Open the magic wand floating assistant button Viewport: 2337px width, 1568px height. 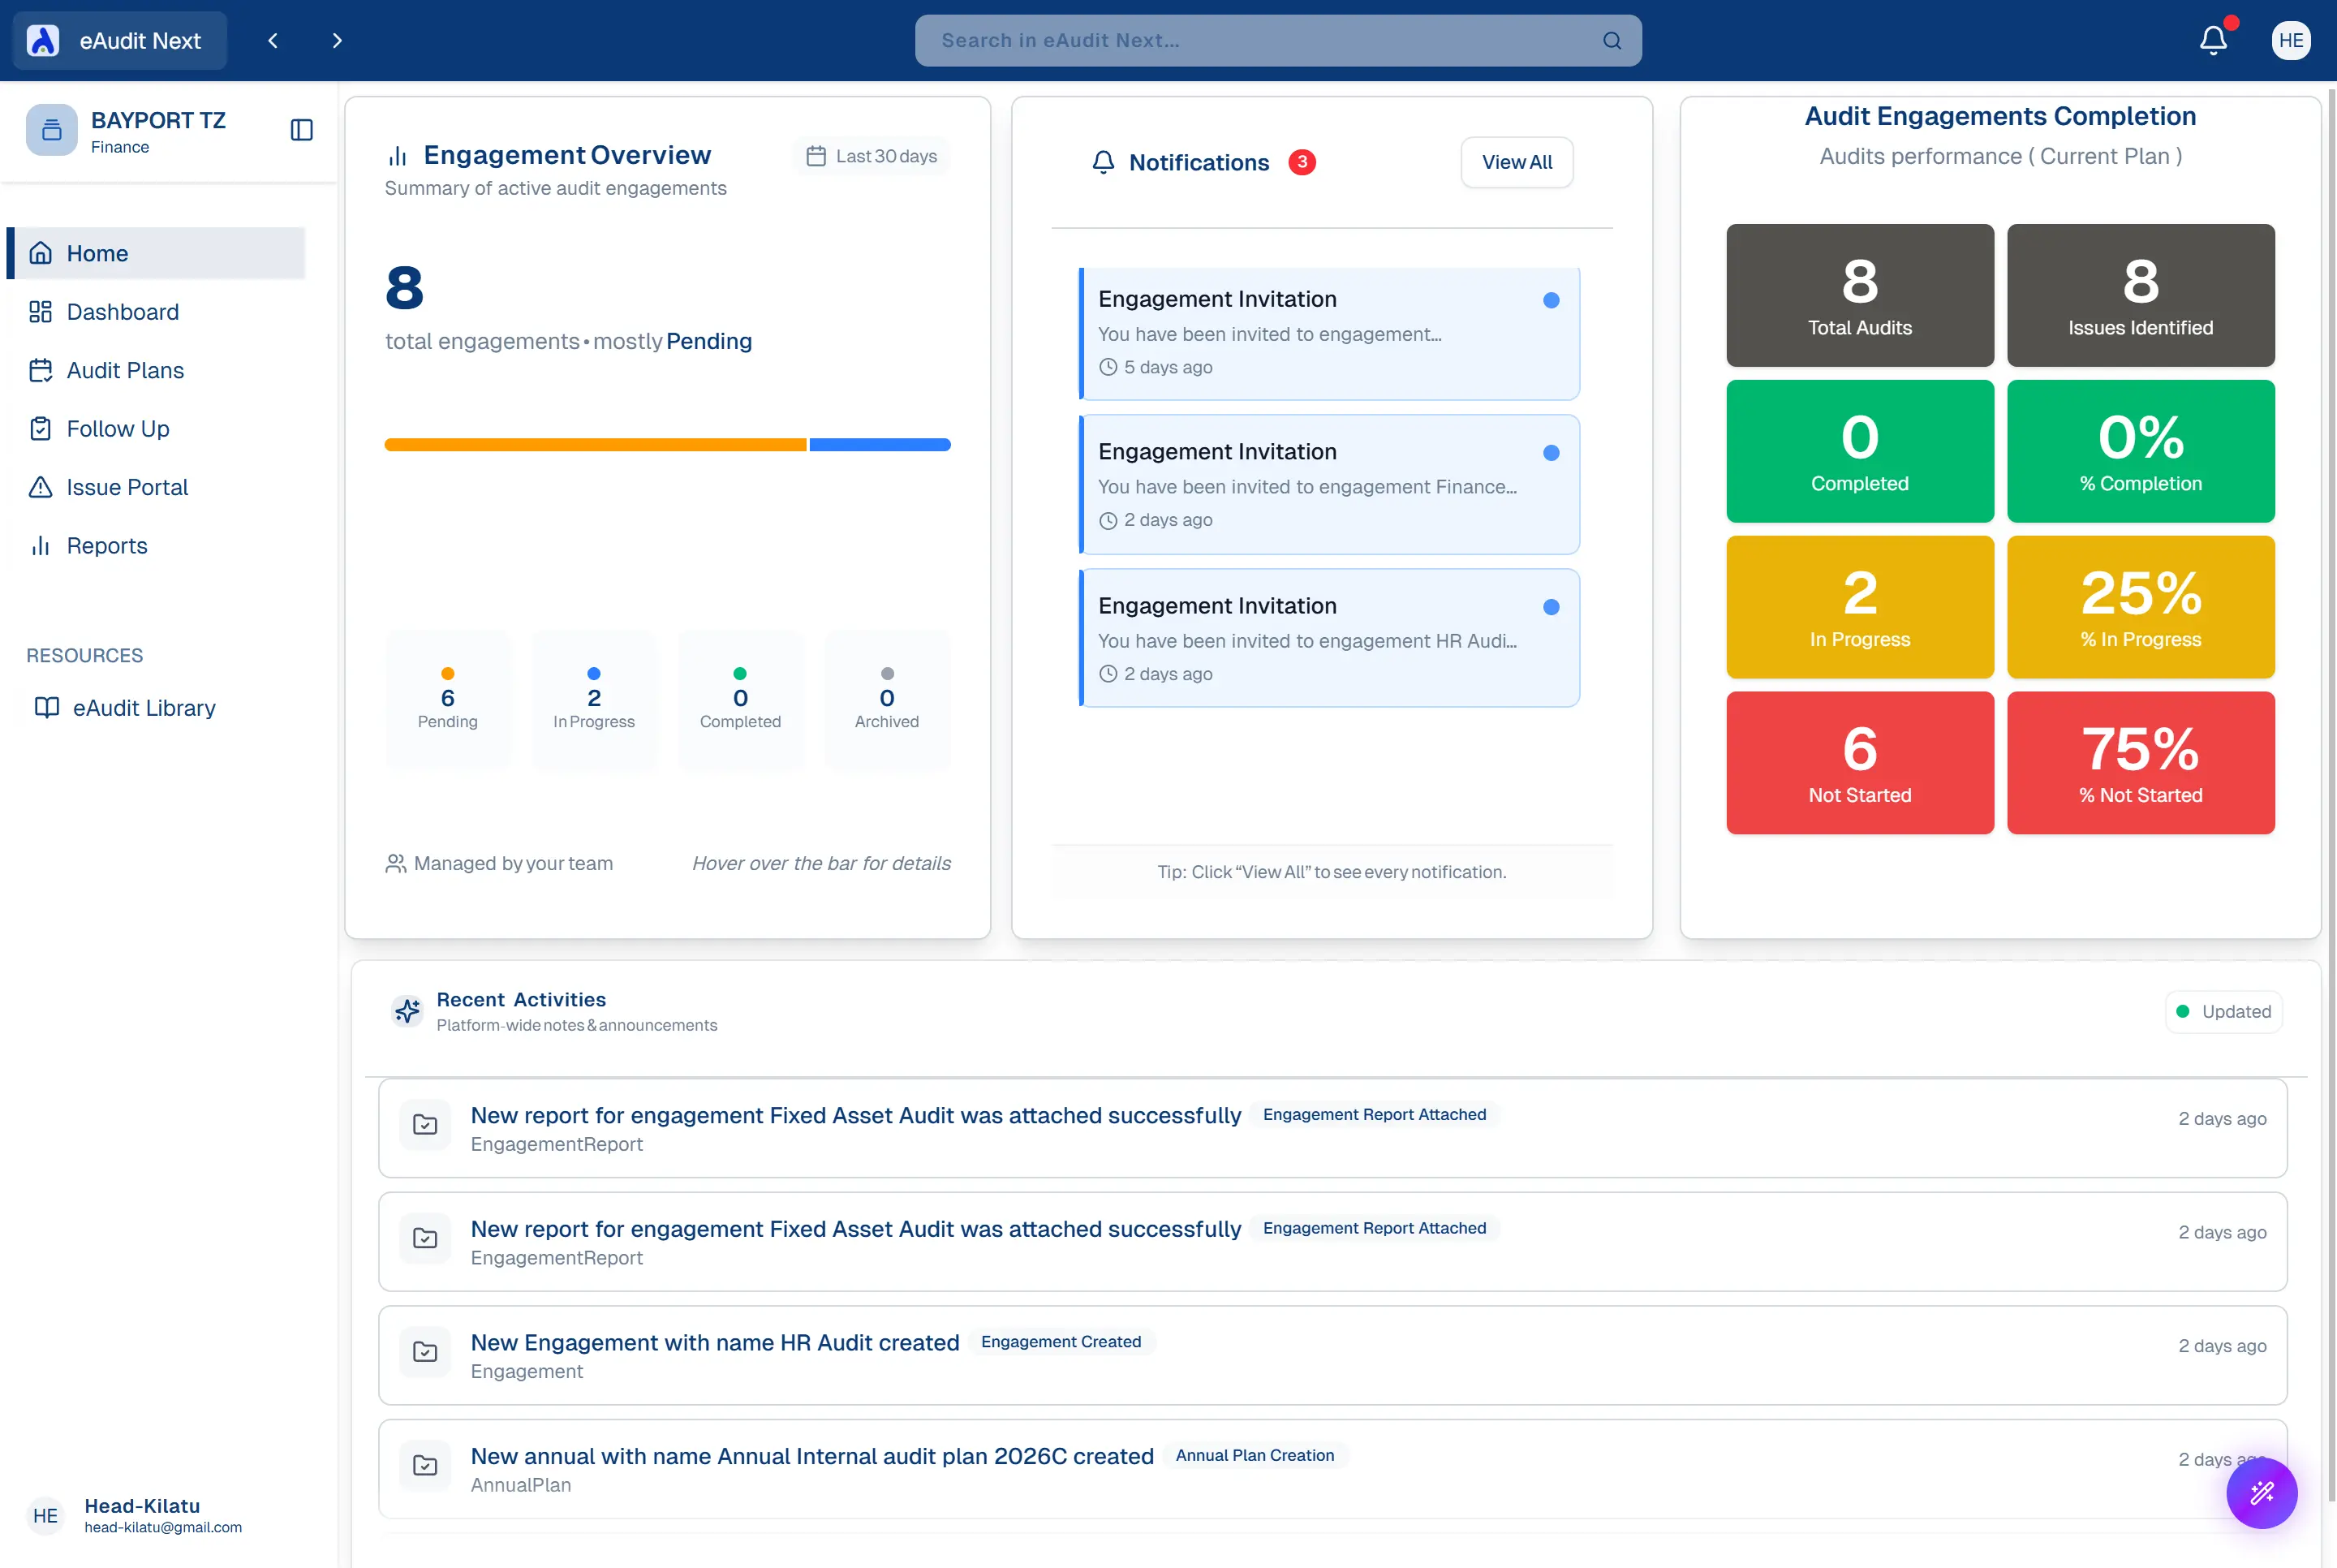[2261, 1493]
